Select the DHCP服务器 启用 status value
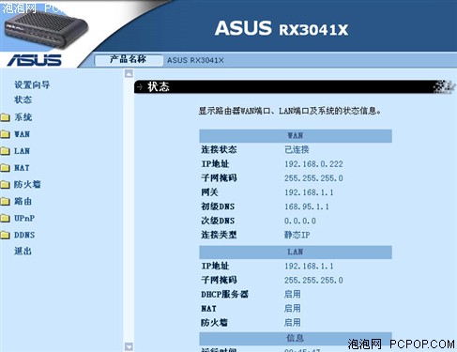 tap(292, 294)
